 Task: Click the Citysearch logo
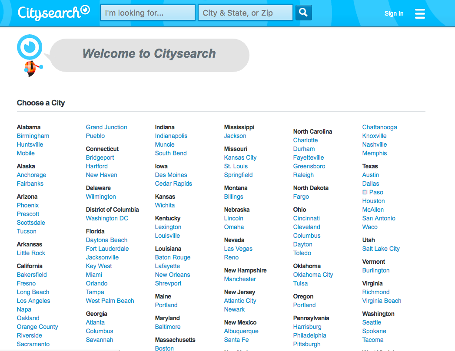coord(54,13)
